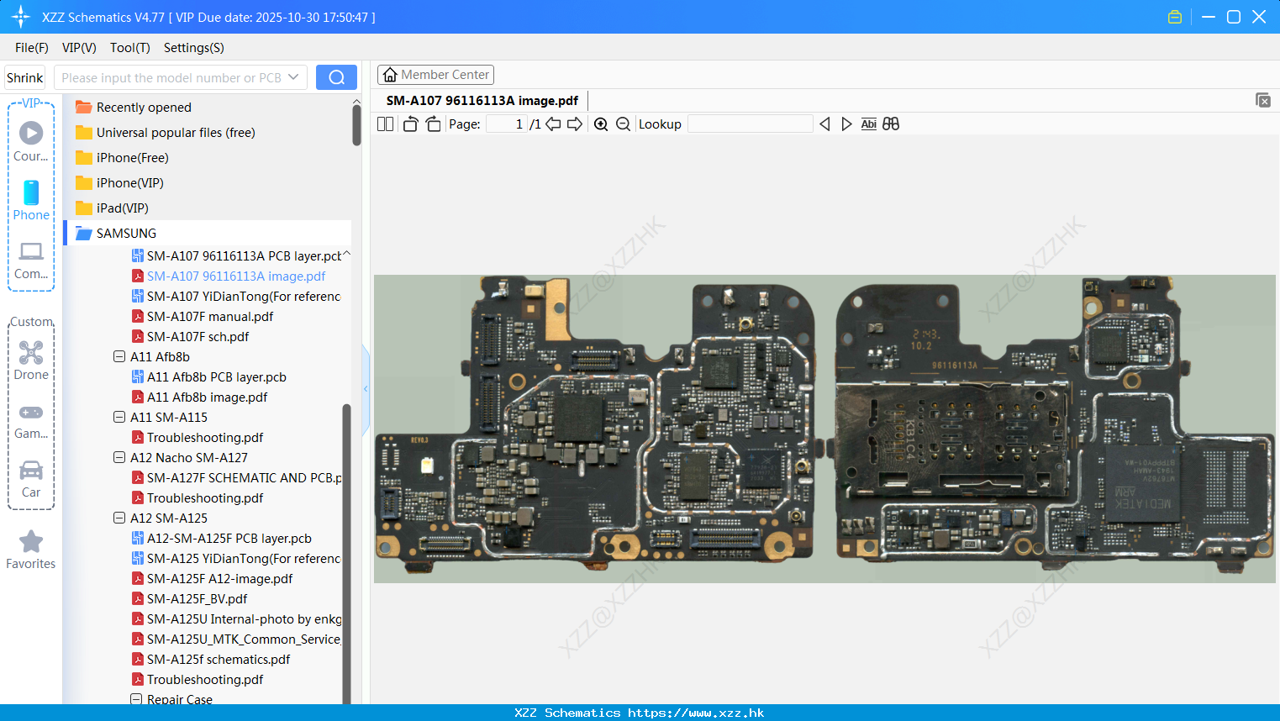Click the app logo in title bar

point(21,17)
